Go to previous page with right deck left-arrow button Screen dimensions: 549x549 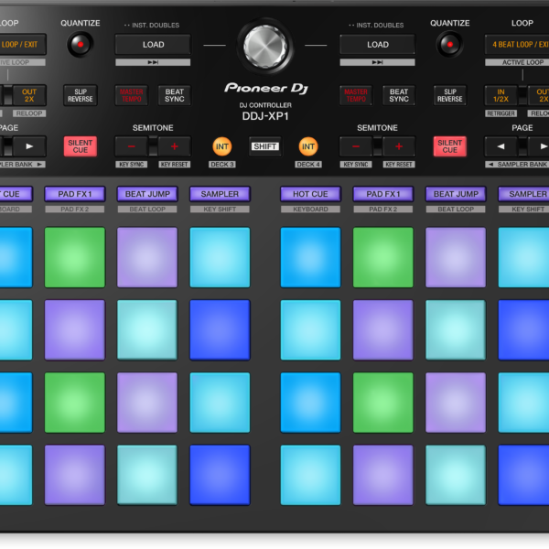coord(501,146)
